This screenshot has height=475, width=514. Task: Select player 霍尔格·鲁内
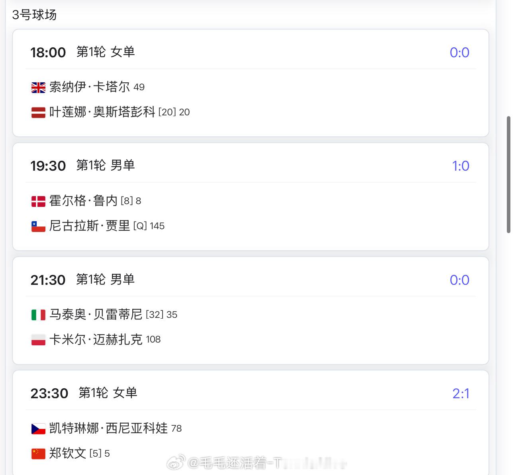pos(83,201)
